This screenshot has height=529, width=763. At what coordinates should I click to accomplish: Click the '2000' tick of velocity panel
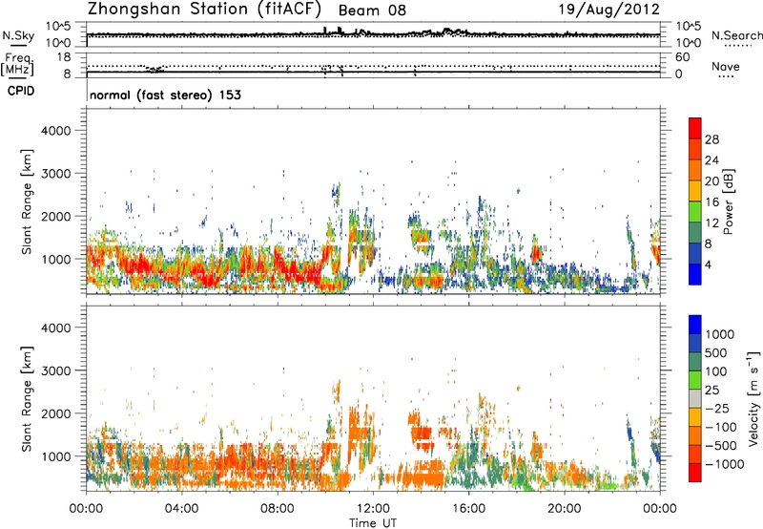pos(56,413)
